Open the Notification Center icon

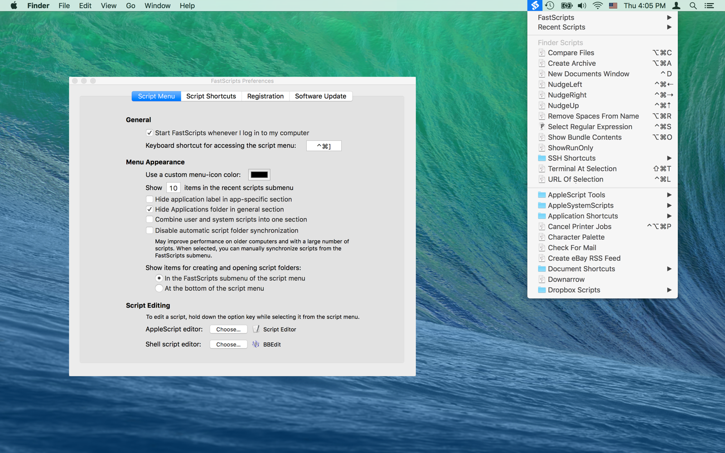709,5
